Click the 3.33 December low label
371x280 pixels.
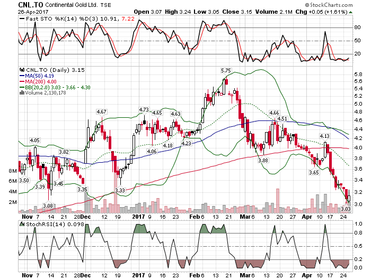click(120, 190)
